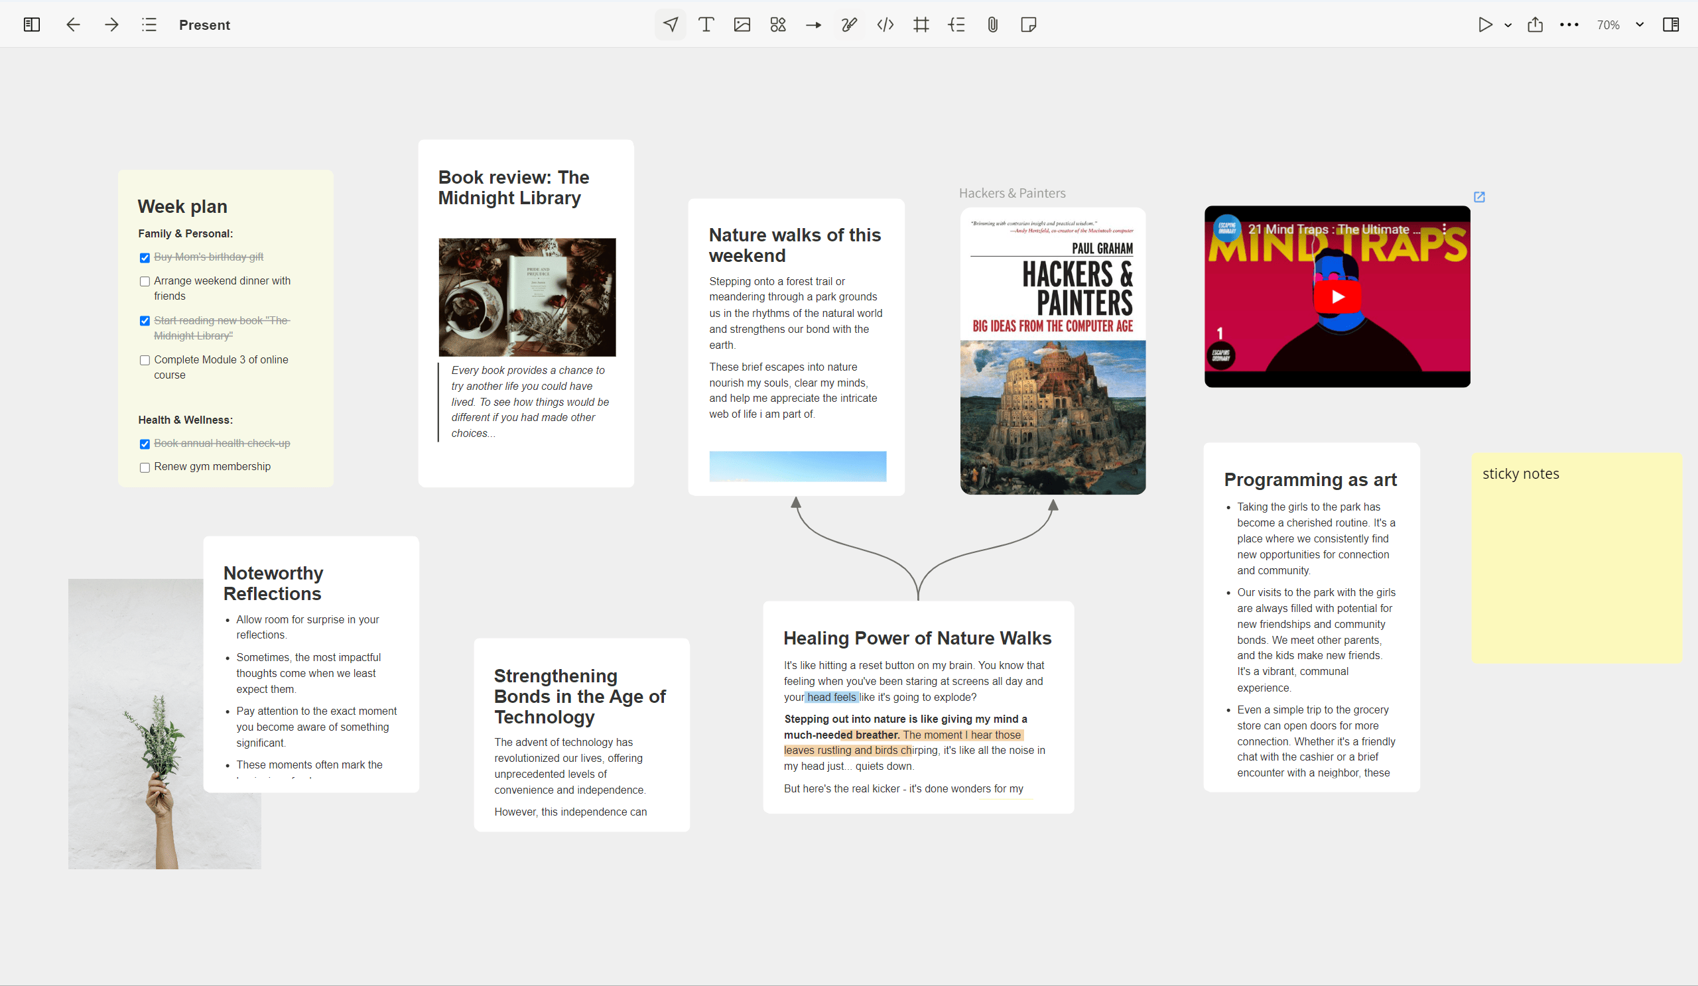This screenshot has height=986, width=1698.
Task: Click the video channel avatar
Action: 1227,228
